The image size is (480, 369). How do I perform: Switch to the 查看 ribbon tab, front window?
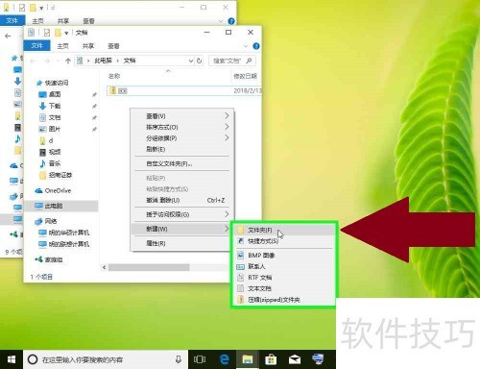tap(113, 46)
